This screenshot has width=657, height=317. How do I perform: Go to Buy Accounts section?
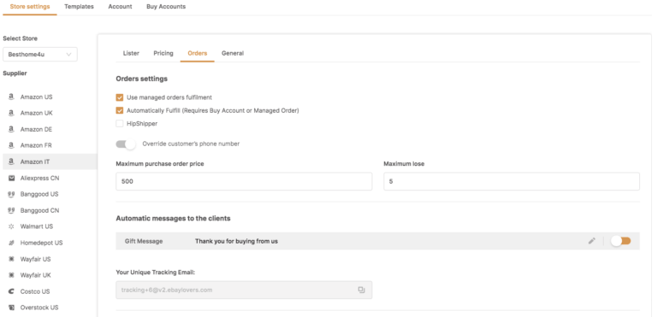click(166, 7)
